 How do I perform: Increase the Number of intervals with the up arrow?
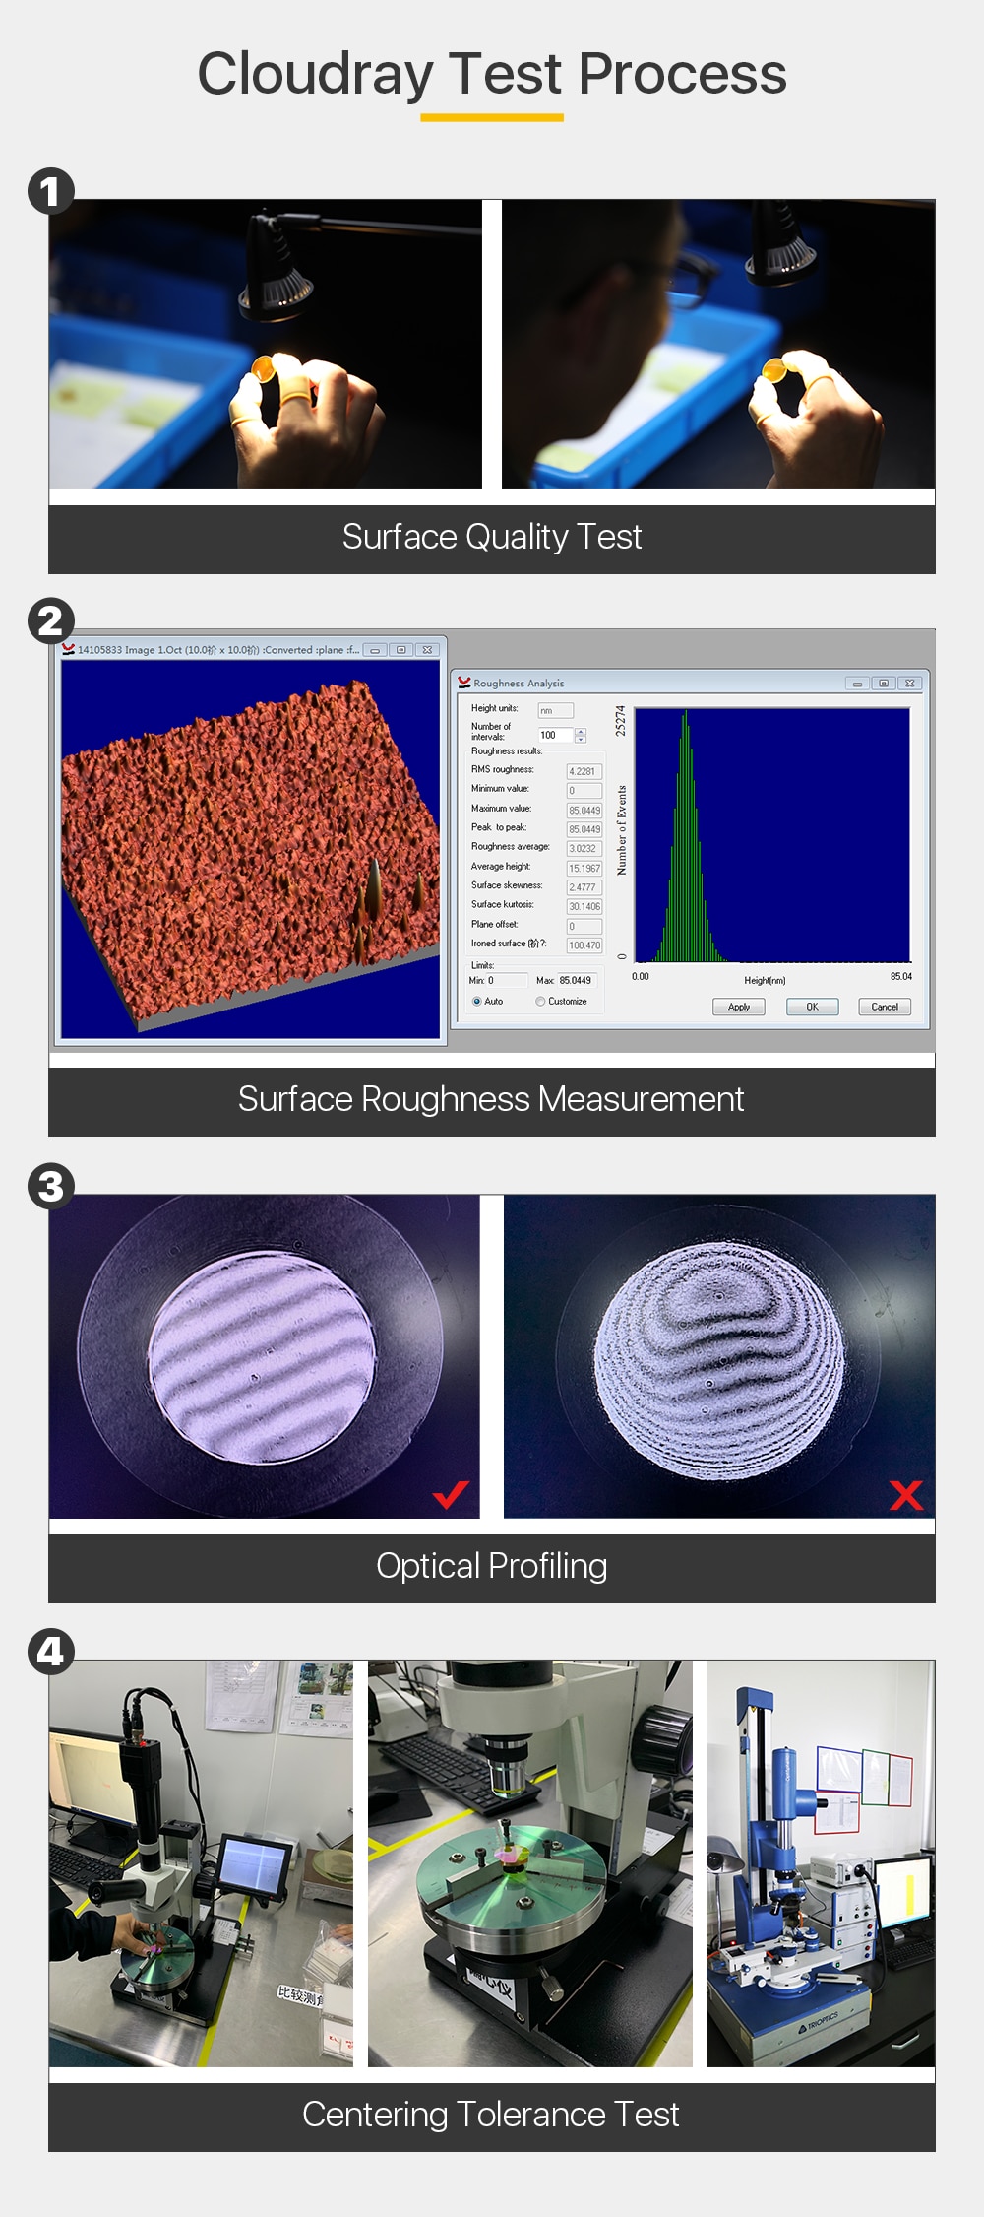click(x=581, y=731)
